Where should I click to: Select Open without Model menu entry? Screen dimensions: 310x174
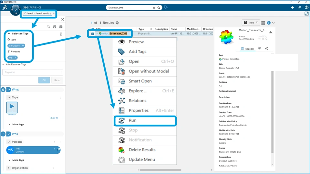[145, 71]
